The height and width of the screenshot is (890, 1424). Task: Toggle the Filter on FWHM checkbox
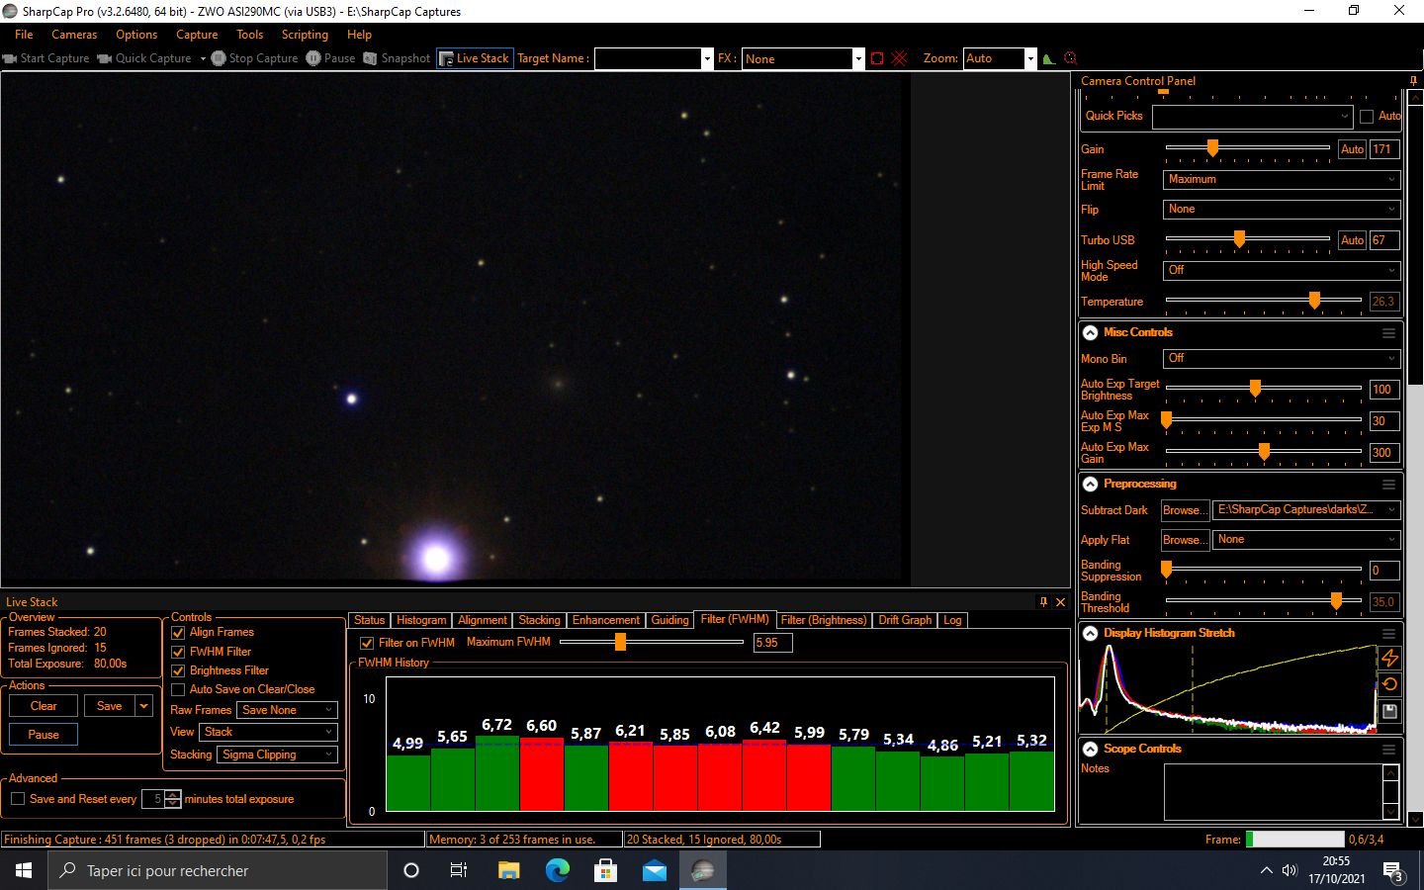click(367, 643)
